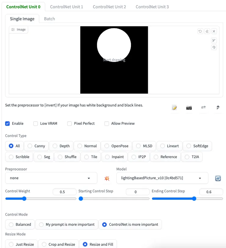Select Normal control type
Screen dimensions: 226x248
pyautogui.click(x=87, y=146)
